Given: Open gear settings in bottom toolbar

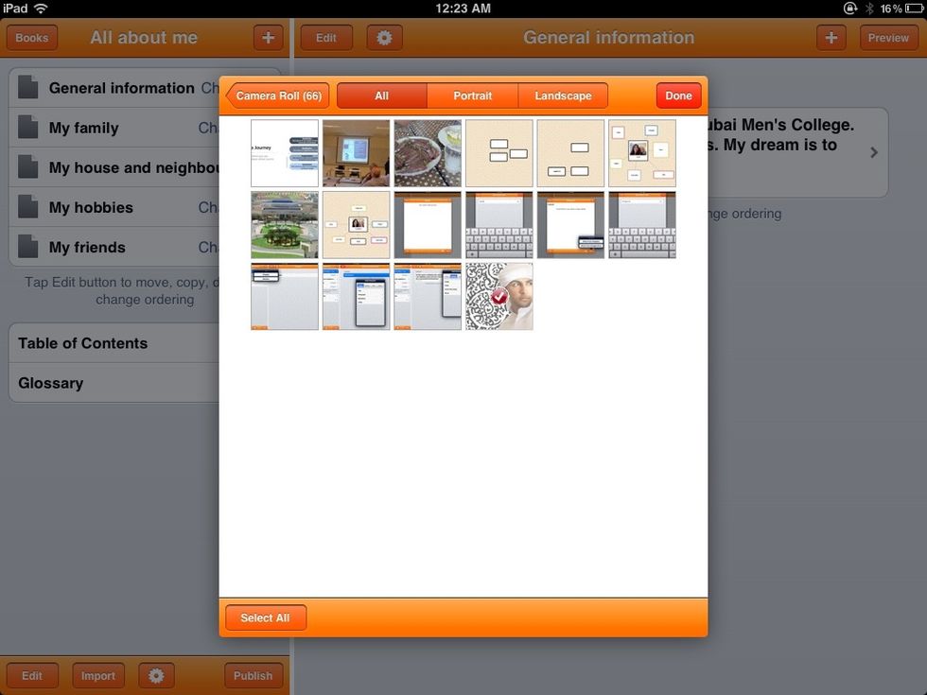Looking at the screenshot, I should [x=156, y=675].
